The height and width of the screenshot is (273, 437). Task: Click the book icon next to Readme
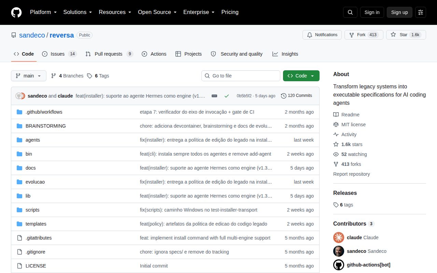click(336, 115)
